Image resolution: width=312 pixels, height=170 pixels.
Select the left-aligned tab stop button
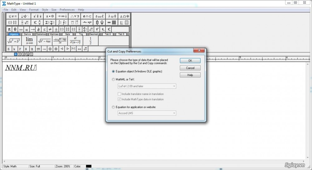(x=16, y=54)
